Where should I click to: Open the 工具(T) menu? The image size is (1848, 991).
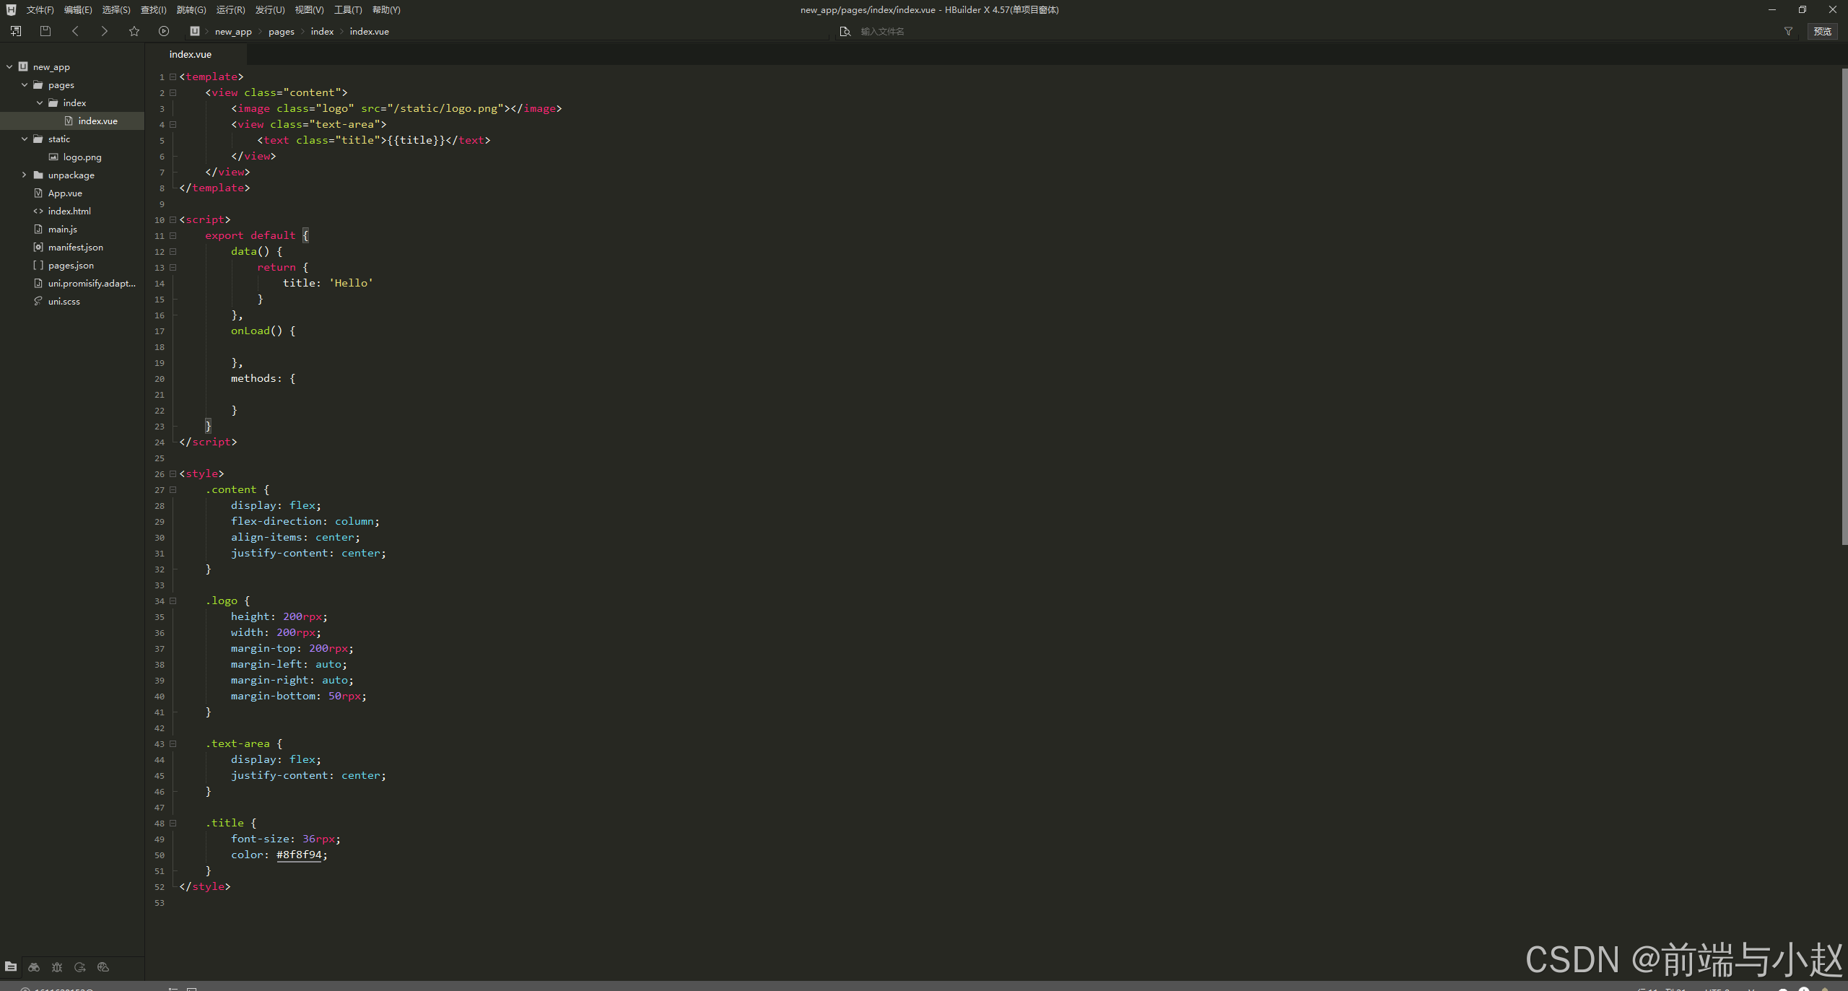(x=348, y=9)
